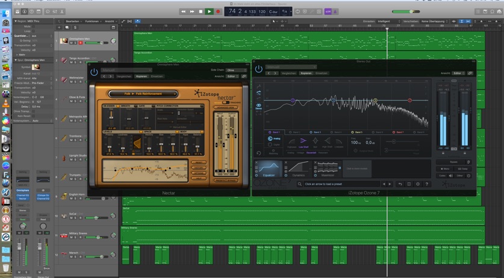Screen dimensions: 504x278
Task: Mute the Omnisphere Men track
Action: 72,43
